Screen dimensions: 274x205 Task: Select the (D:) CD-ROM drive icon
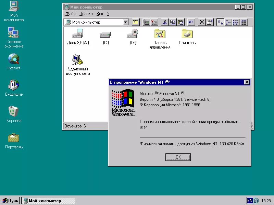point(133,33)
